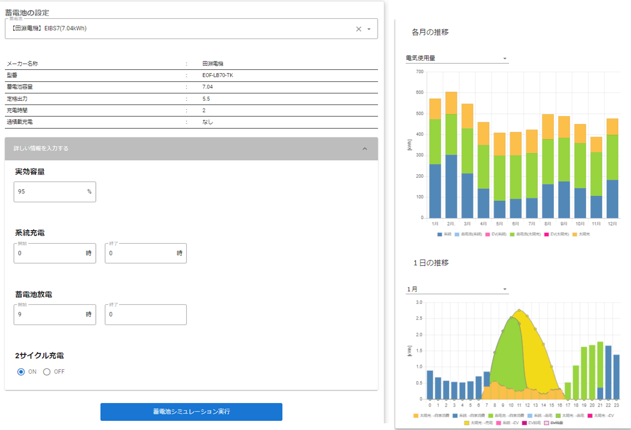The image size is (631, 430).
Task: Click the hour 0 bar in daily chart
Action: (x=430, y=385)
